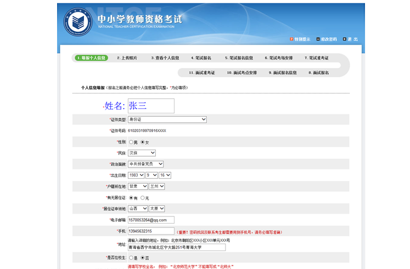Open the 政治面貌 political status dropdown
Image resolution: width=410 pixels, height=269 pixels.
click(145, 164)
